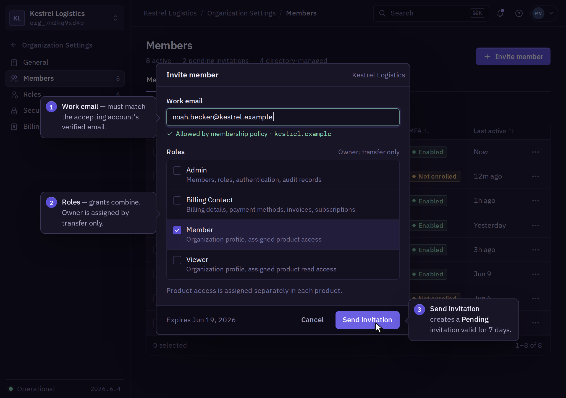This screenshot has width=566, height=398.
Task: Open the MV user account menu
Action: coord(544,13)
